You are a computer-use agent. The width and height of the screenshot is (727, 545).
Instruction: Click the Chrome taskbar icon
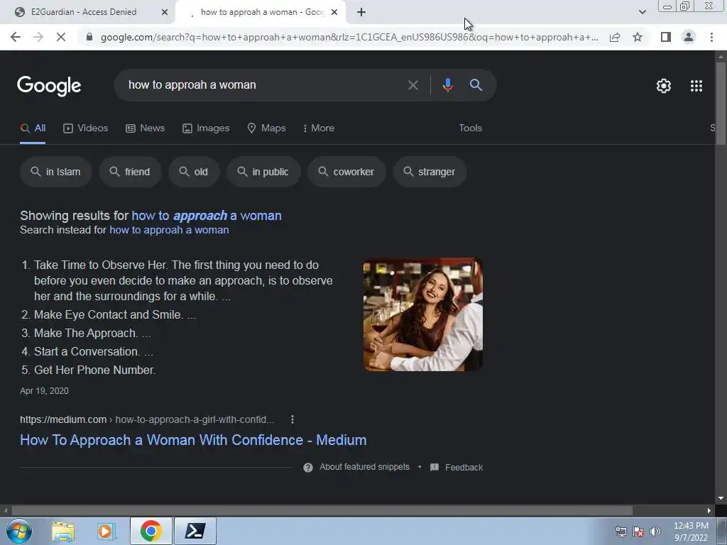(x=151, y=531)
